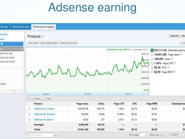Sort by Page views column header
Screen dimensions: 185x139
82,104
